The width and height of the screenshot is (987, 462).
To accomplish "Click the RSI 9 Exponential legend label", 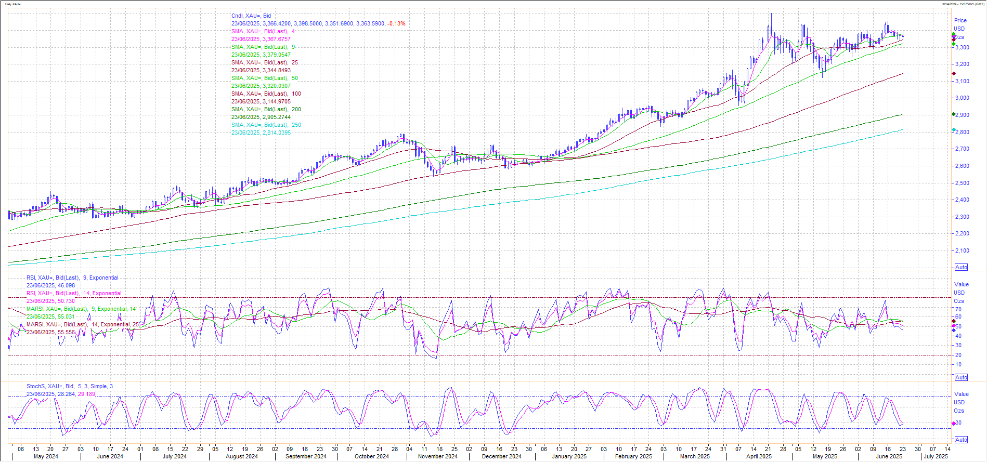I will [x=73, y=278].
